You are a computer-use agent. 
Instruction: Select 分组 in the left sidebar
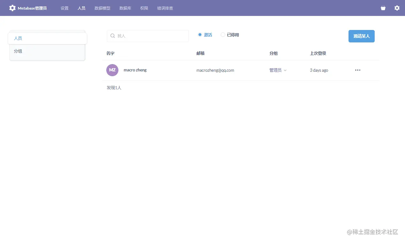[x=48, y=51]
